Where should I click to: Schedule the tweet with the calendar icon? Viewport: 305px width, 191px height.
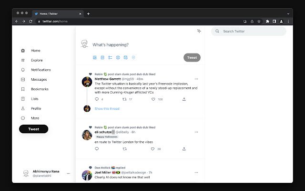pos(126,57)
